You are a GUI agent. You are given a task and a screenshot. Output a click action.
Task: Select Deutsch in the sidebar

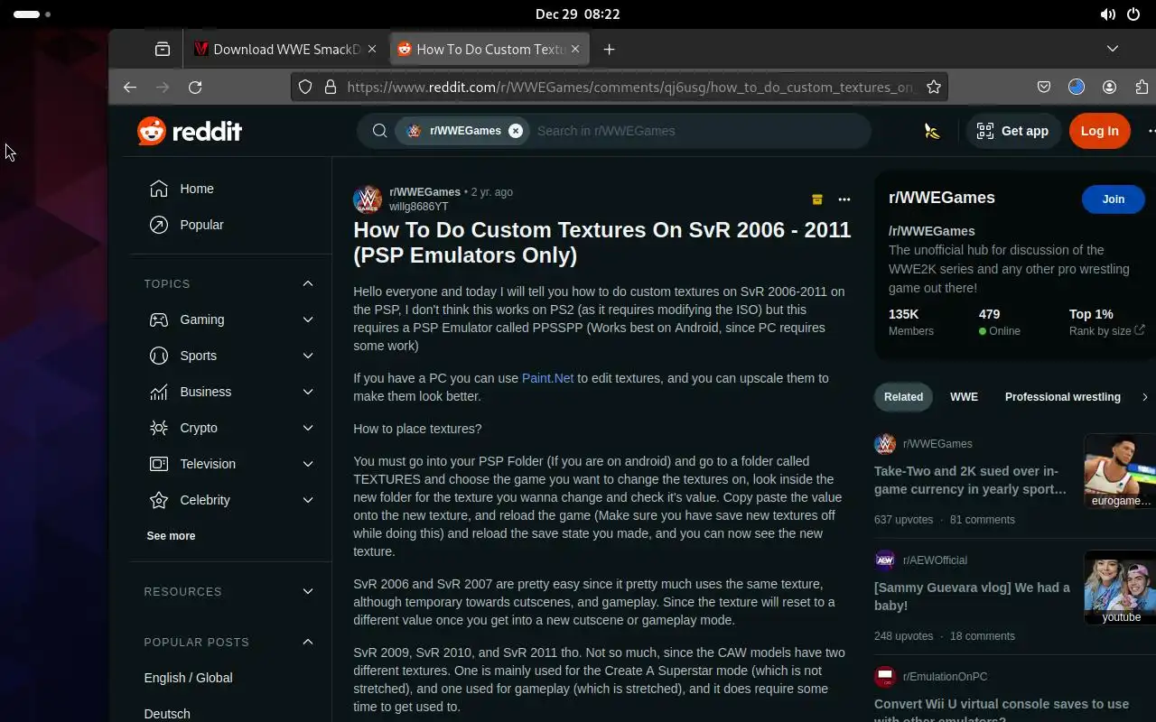(x=167, y=714)
